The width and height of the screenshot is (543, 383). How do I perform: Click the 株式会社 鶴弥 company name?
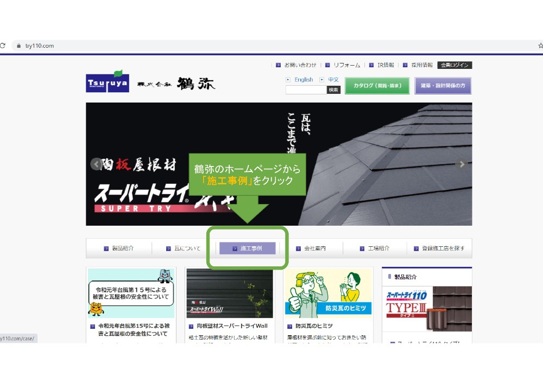coord(176,84)
